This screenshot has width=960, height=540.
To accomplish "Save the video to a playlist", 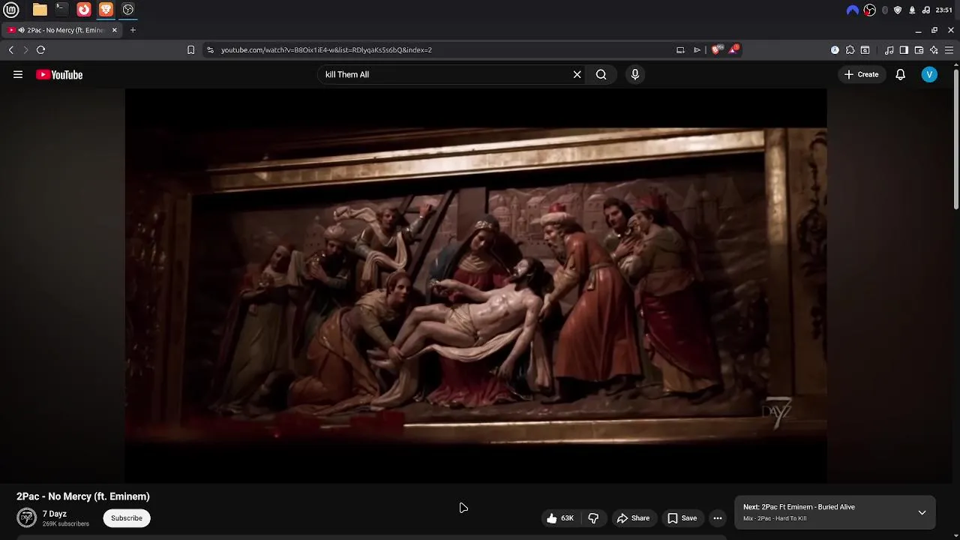I will [x=682, y=518].
